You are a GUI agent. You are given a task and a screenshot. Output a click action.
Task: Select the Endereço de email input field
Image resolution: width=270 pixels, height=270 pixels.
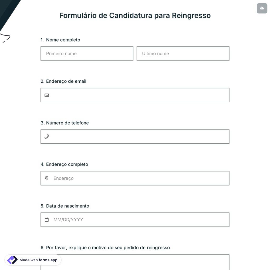point(135,95)
